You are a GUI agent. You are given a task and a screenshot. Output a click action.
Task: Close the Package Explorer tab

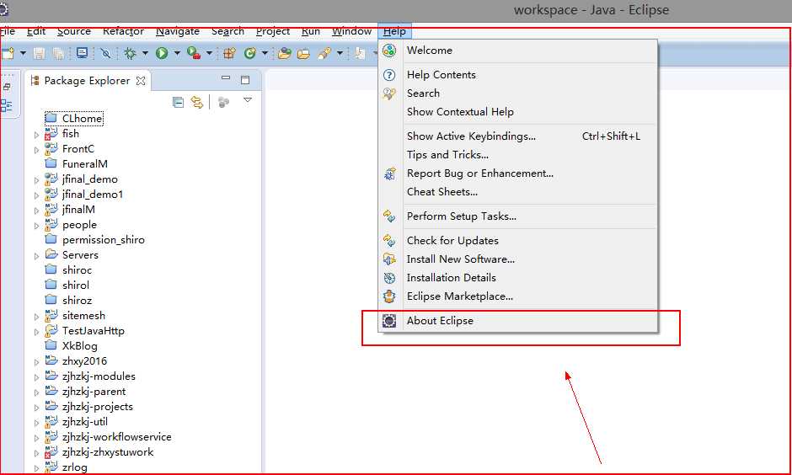pos(141,81)
